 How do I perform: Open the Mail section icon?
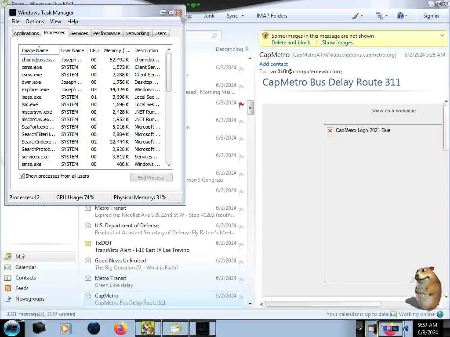(8, 256)
